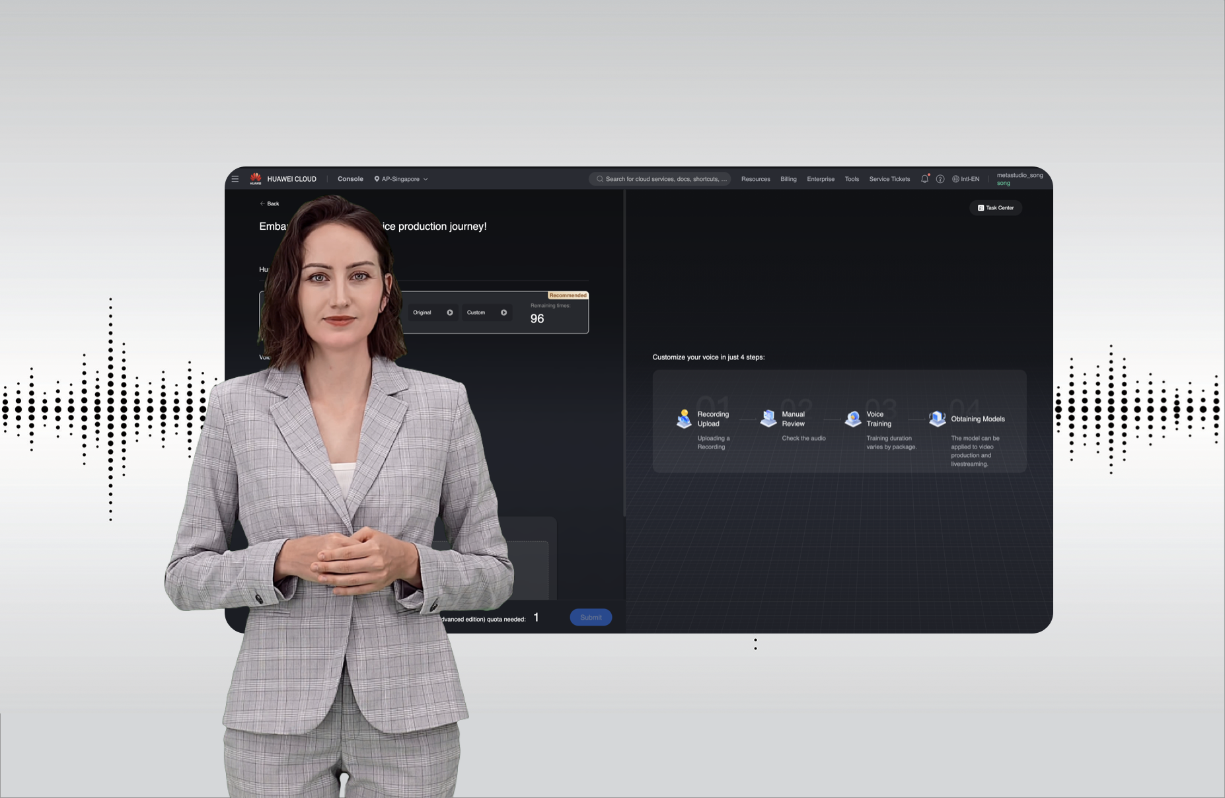This screenshot has width=1225, height=798.
Task: Open the notification bell alerts
Action: (x=924, y=178)
